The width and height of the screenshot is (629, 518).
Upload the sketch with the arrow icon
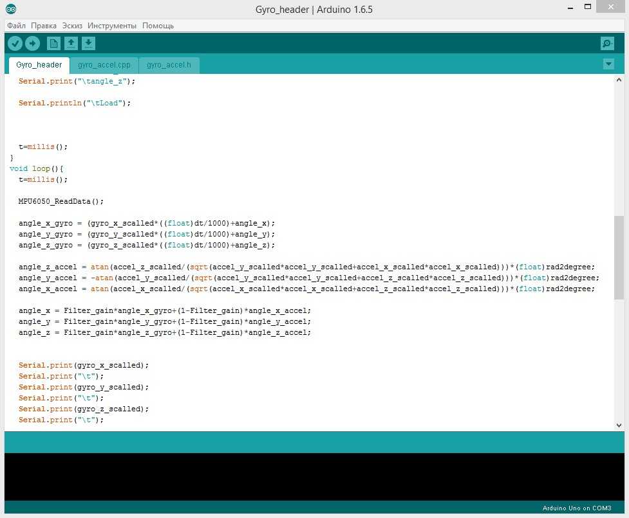click(x=32, y=43)
